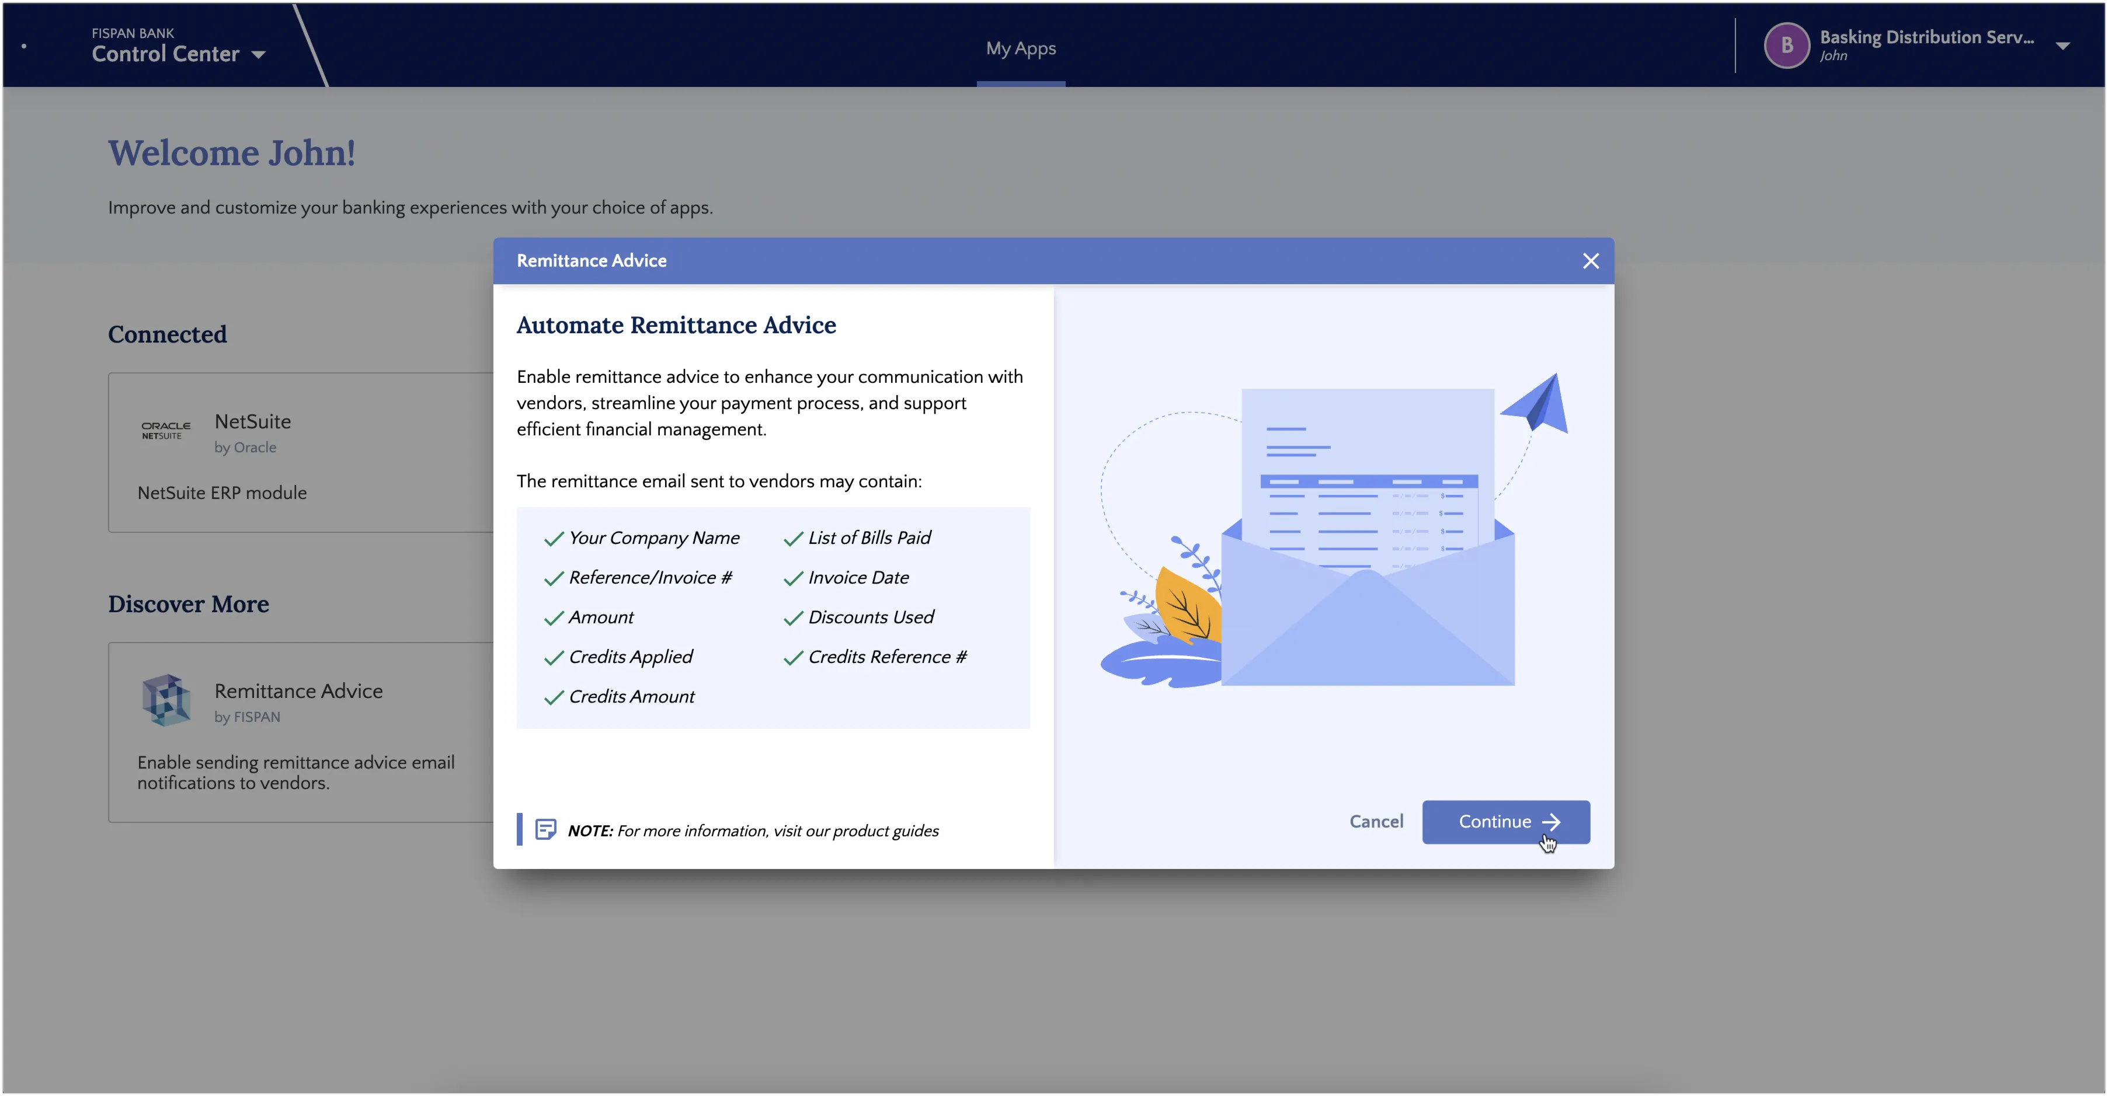Click the 'Welcome John!' heading
The image size is (2108, 1096).
pos(232,153)
